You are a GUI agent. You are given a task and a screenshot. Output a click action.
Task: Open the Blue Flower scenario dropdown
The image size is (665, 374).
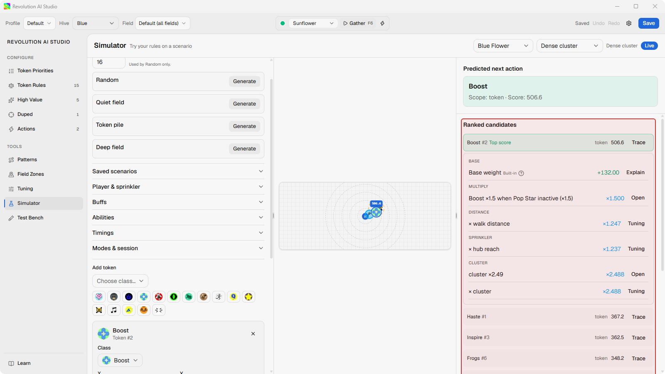tap(503, 46)
